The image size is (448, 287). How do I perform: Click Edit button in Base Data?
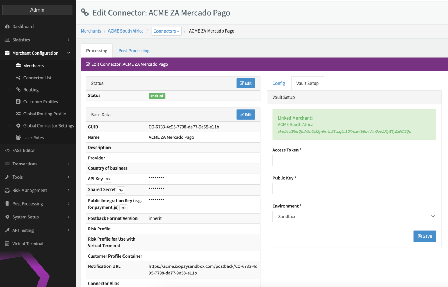(x=245, y=115)
